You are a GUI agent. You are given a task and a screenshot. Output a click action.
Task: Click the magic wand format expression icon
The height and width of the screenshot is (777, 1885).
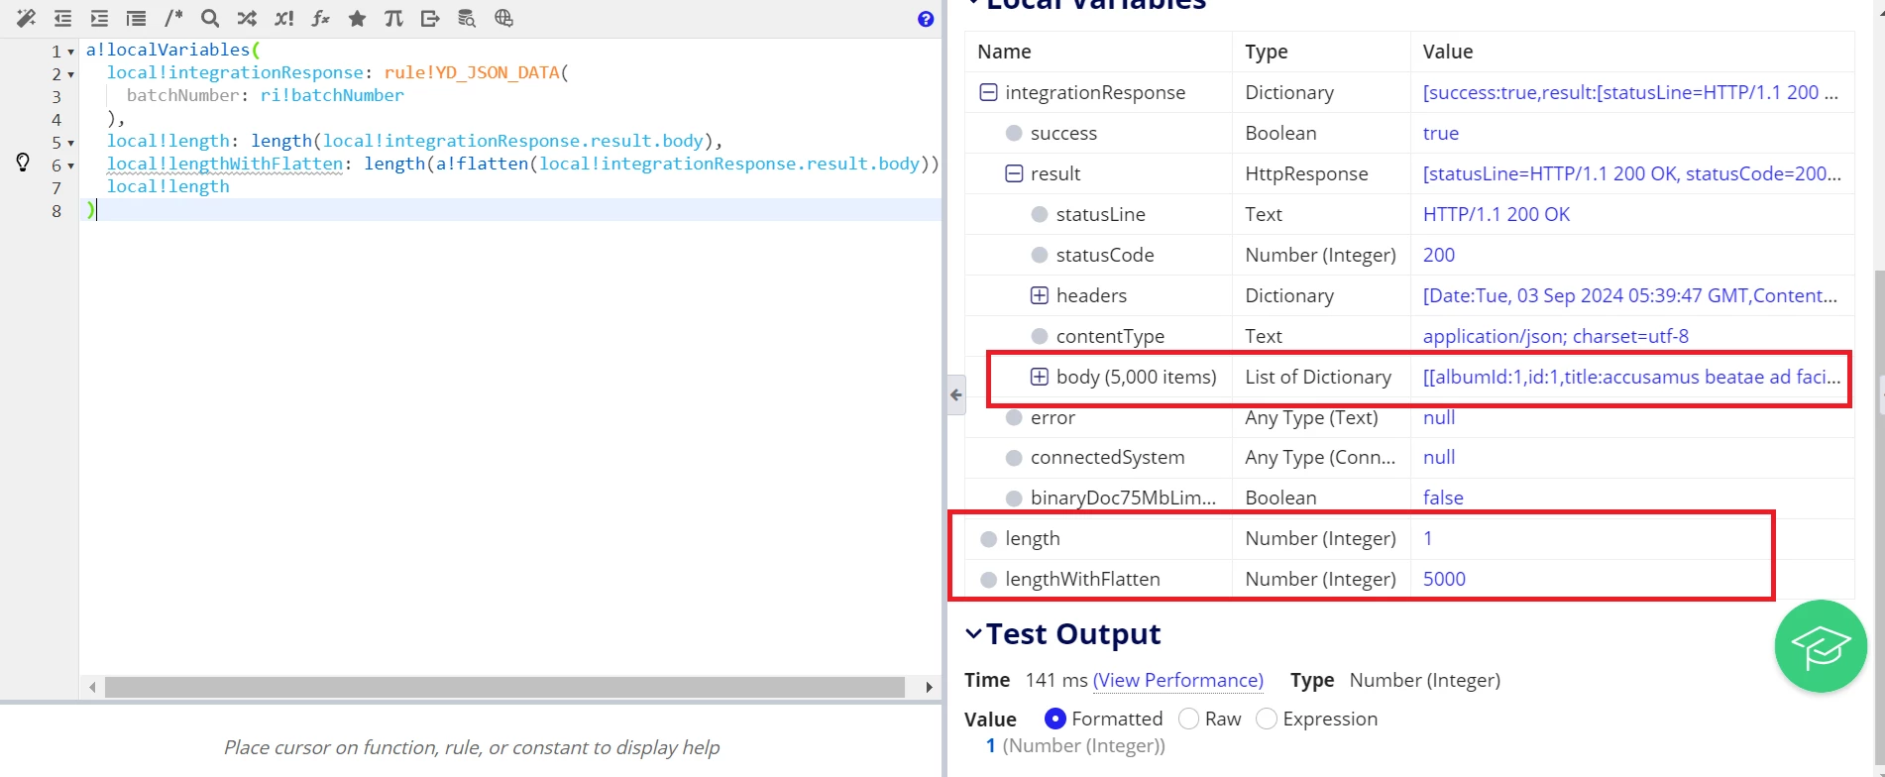pos(26,18)
